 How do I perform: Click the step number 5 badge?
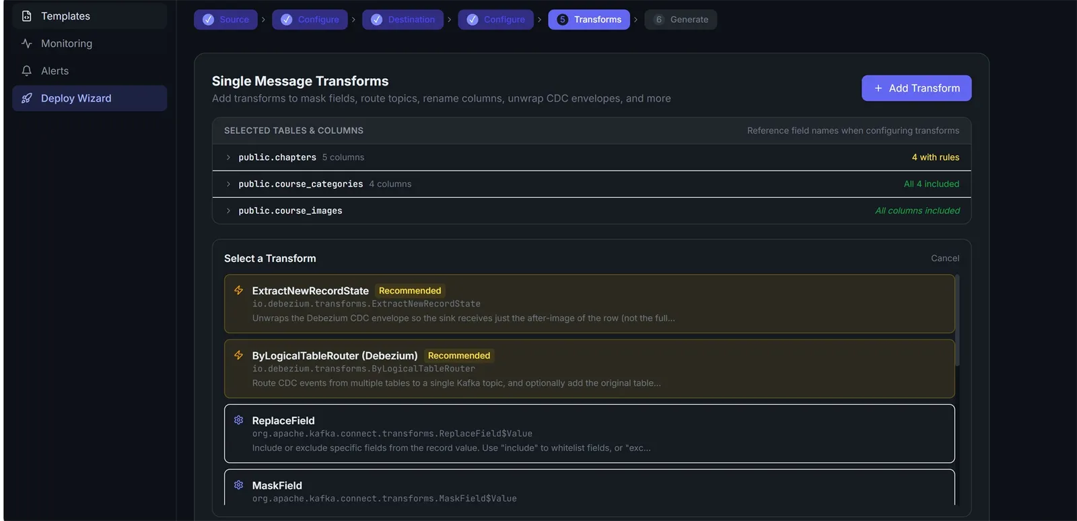point(563,20)
